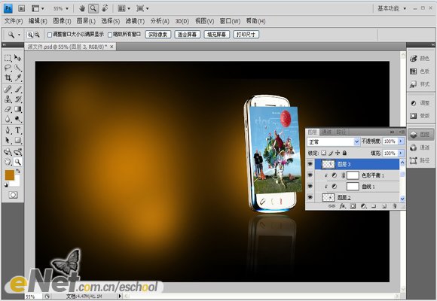Screen dimensions: 437x301
Task: Switch to the 路径 tab in layers panel
Action: coord(341,132)
